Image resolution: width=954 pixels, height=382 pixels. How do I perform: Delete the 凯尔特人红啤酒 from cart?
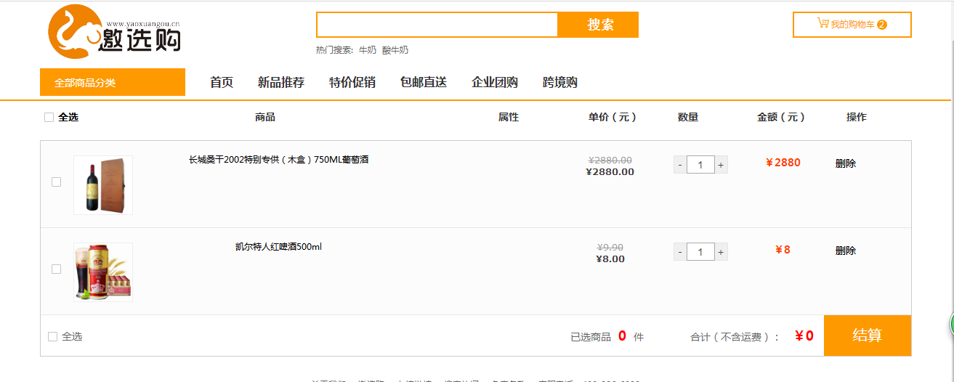pos(846,251)
